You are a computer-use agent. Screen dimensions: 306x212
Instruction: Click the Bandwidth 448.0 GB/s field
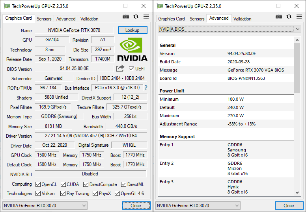pos(126,126)
